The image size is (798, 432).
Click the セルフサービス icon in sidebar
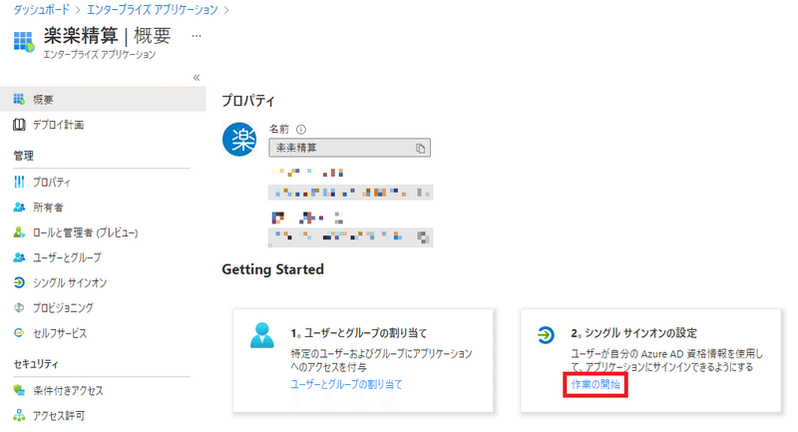[19, 333]
